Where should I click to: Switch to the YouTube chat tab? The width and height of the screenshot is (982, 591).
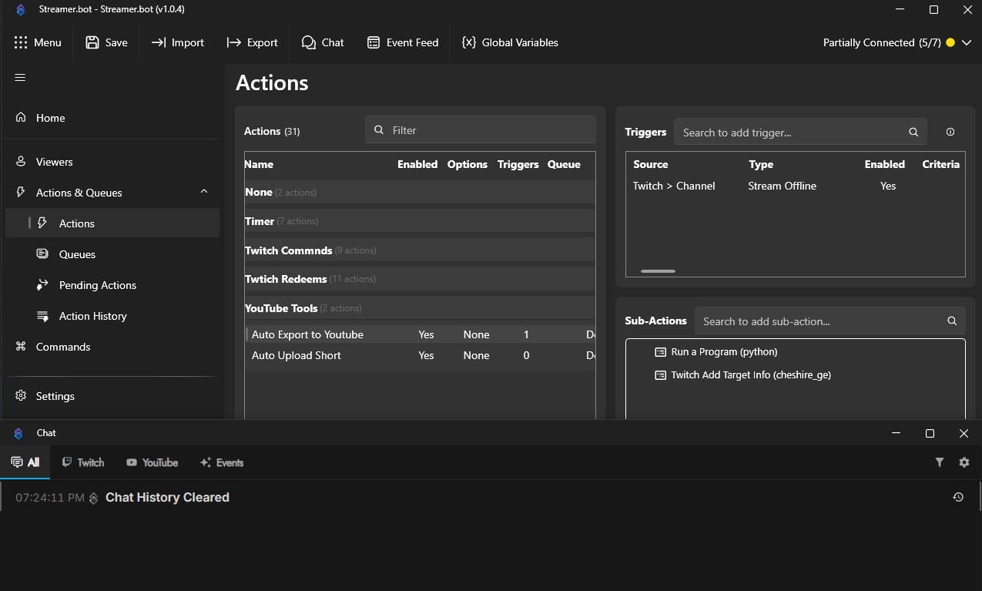pos(152,462)
